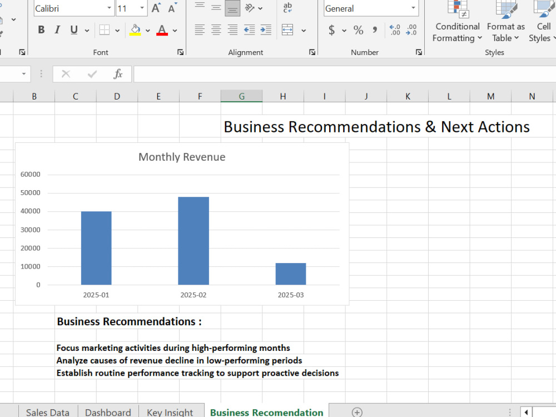
Task: Open Merge & Center dropdown arrow
Action: (x=304, y=31)
